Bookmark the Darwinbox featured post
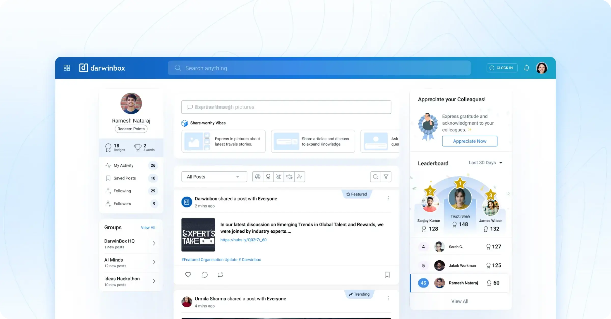The image size is (611, 319). pos(387,275)
